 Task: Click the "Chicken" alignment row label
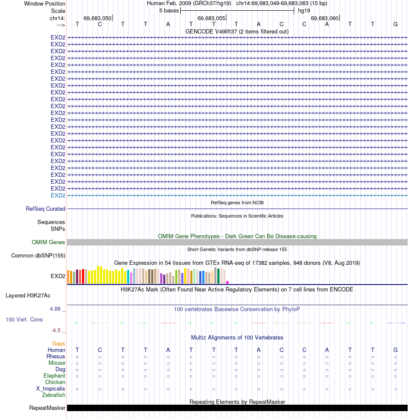(55, 382)
